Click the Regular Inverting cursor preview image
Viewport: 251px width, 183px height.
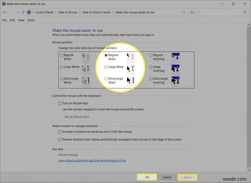(175, 58)
